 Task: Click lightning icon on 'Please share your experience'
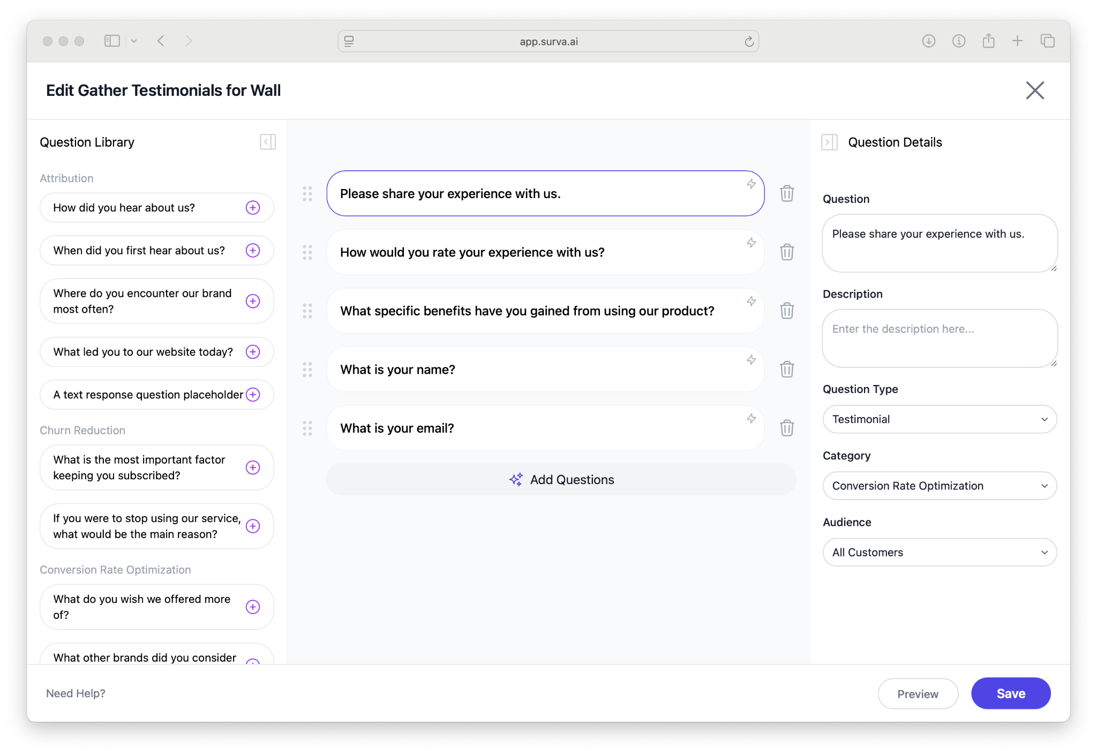[751, 184]
